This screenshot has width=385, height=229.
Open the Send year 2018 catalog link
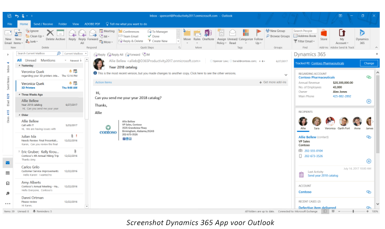[323, 175]
